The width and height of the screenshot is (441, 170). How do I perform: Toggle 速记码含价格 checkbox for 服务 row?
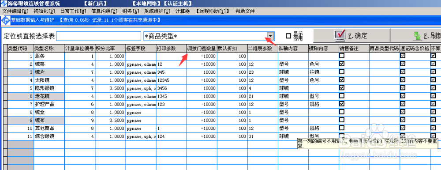403,56
